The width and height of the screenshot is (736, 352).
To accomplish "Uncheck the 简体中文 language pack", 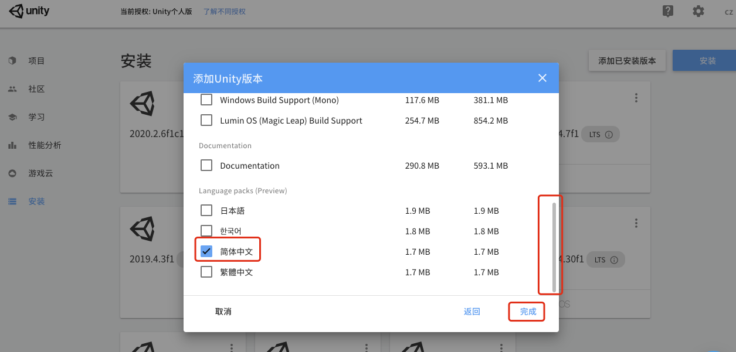I will [206, 251].
